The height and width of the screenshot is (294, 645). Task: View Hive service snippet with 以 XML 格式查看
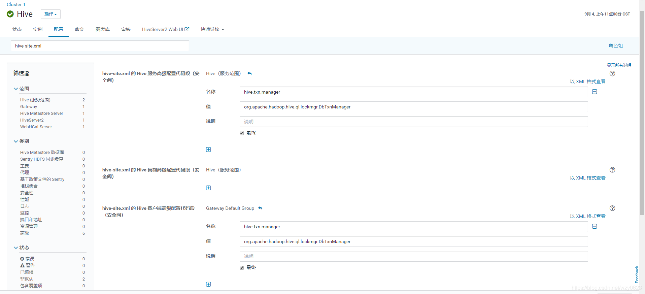[588, 81]
